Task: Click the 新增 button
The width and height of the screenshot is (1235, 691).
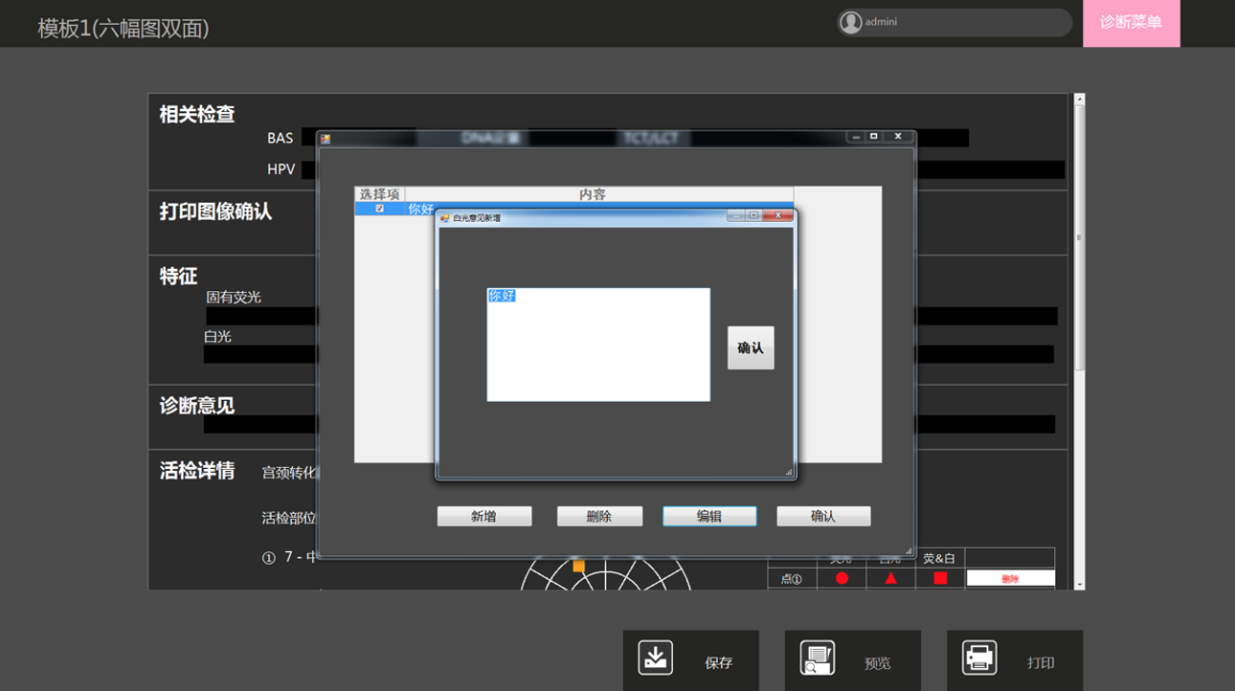Action: (x=484, y=516)
